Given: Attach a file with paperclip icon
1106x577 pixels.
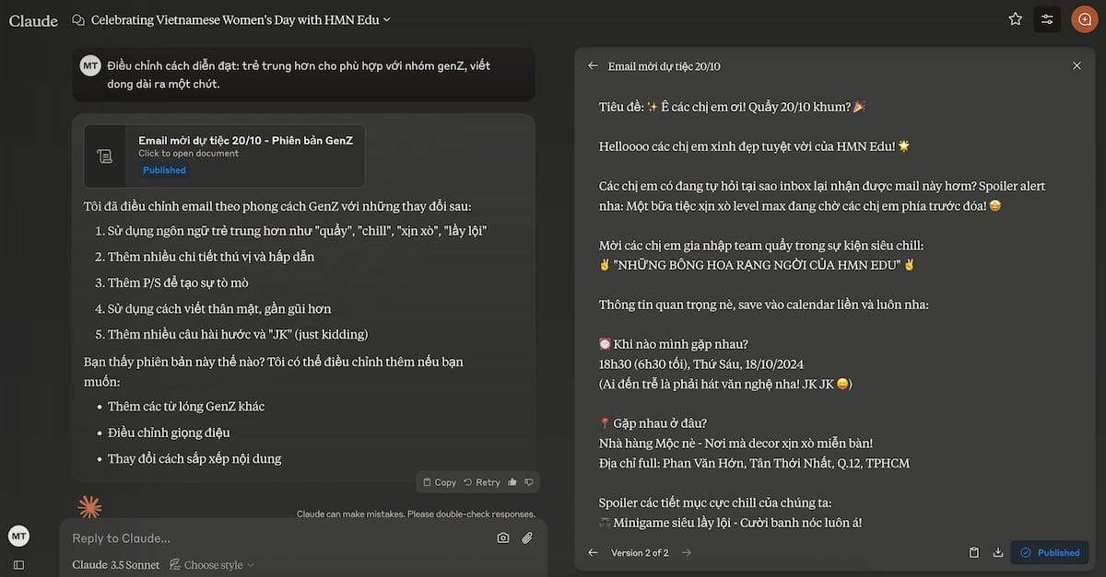Looking at the screenshot, I should pos(527,538).
